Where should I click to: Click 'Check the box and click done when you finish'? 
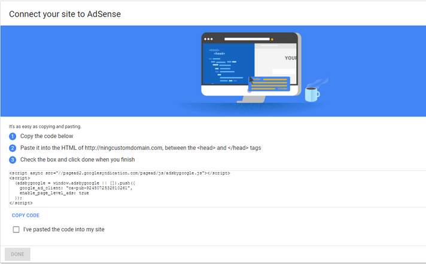tap(77, 159)
